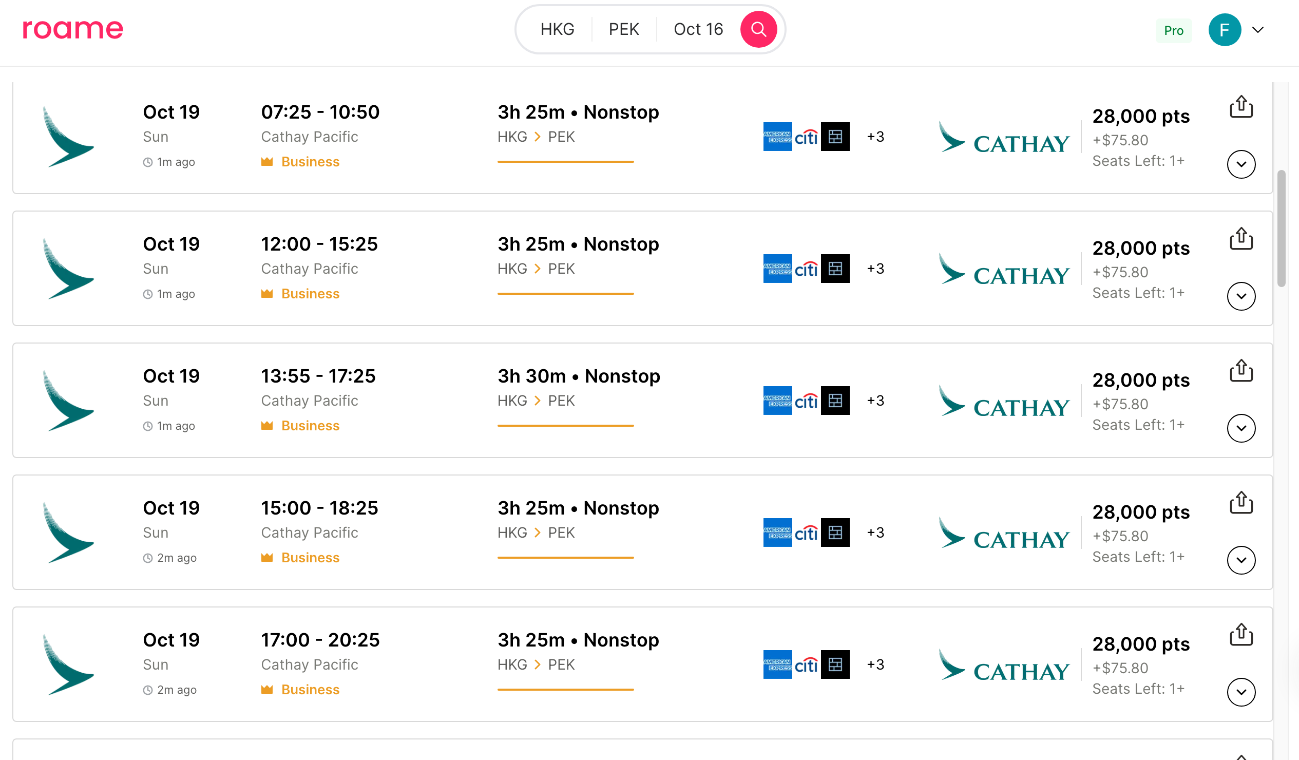Share the 17:00 - 20:25 flight
The height and width of the screenshot is (760, 1299).
(1241, 635)
